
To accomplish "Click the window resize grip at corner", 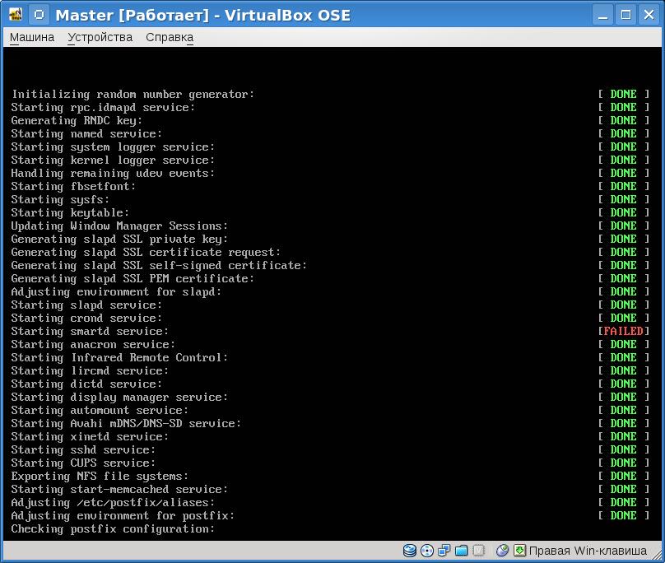I will (x=658, y=556).
